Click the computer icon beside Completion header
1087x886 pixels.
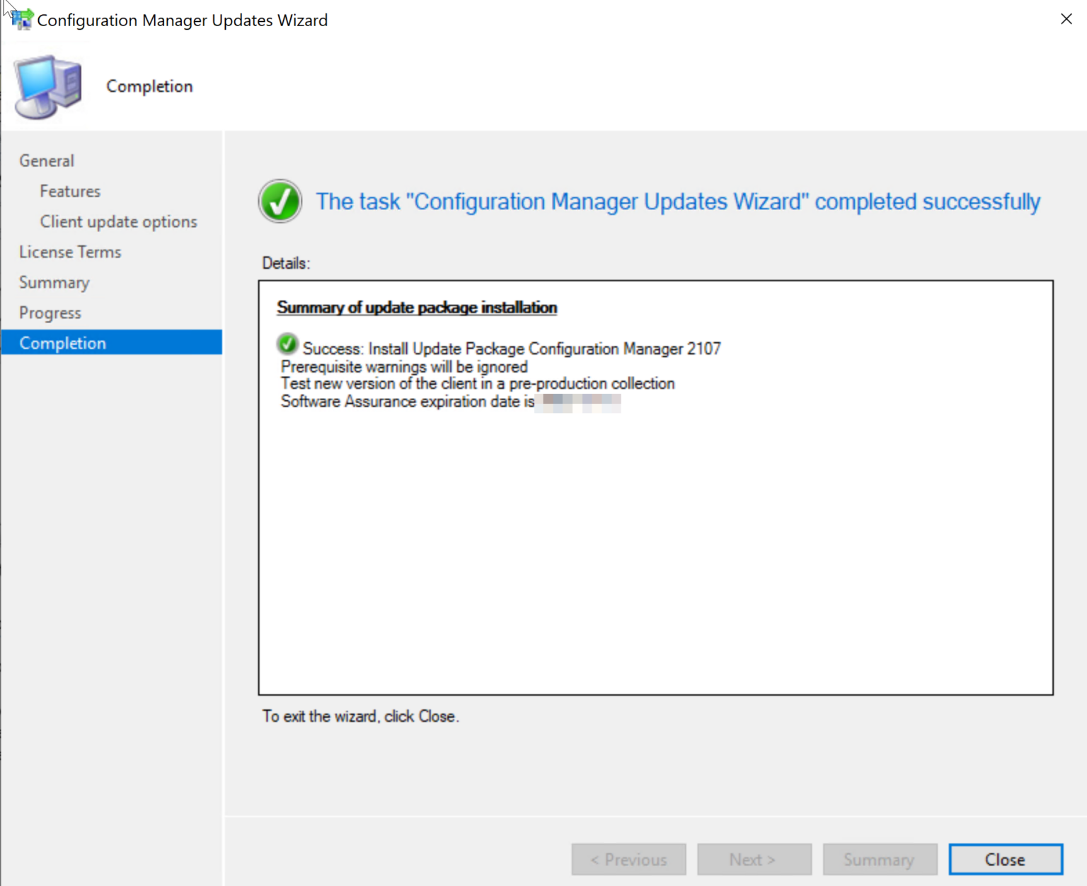(x=48, y=87)
